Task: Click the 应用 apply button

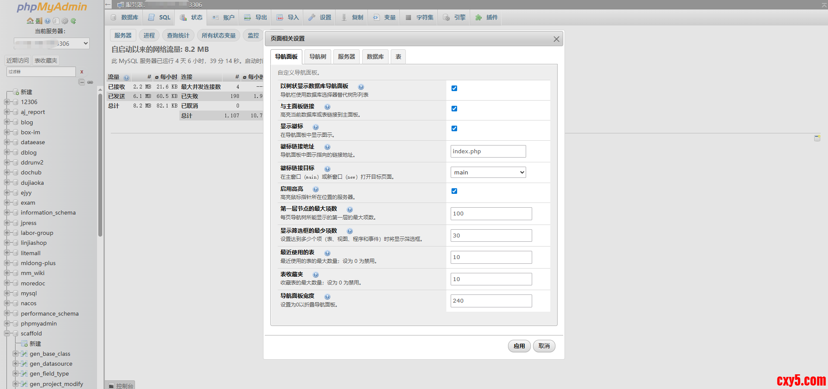Action: [519, 346]
